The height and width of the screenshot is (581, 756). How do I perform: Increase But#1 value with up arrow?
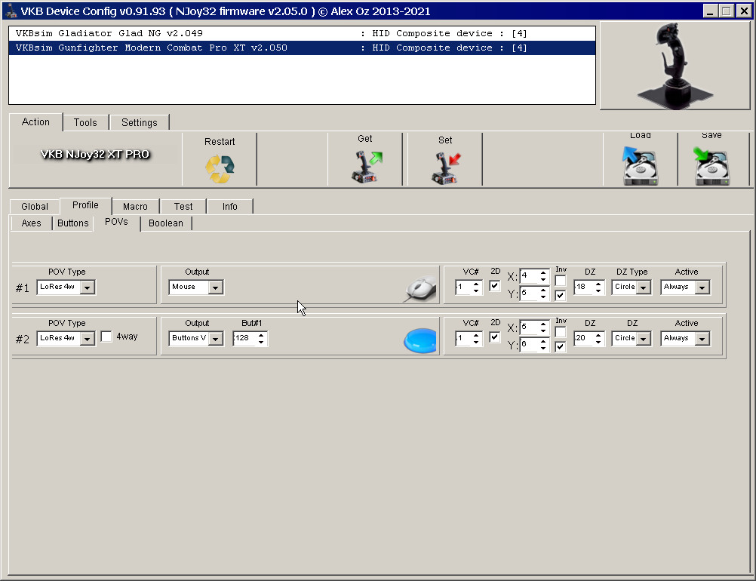click(x=261, y=335)
